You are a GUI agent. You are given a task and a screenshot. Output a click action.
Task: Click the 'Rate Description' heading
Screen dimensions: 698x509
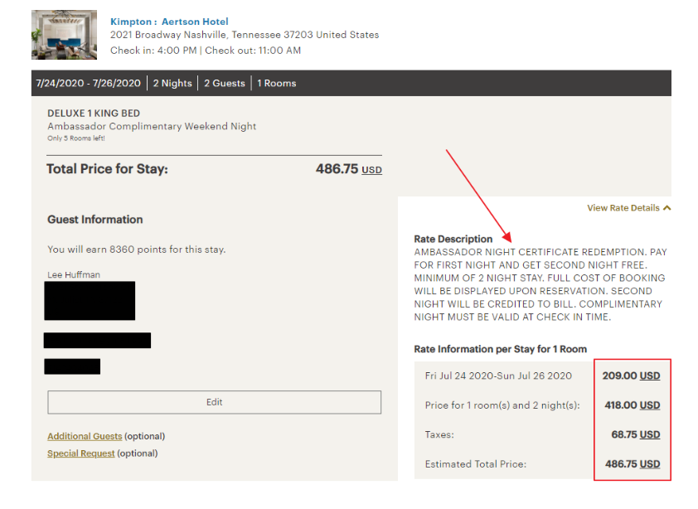(453, 239)
